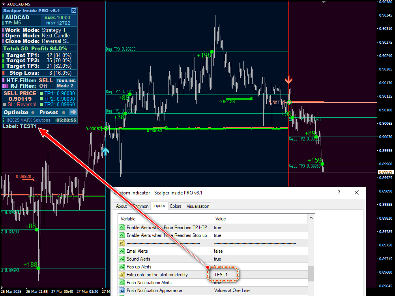This screenshot has width=395, height=296.
Task: Open the Email Alerts false value selector
Action: tap(260, 251)
